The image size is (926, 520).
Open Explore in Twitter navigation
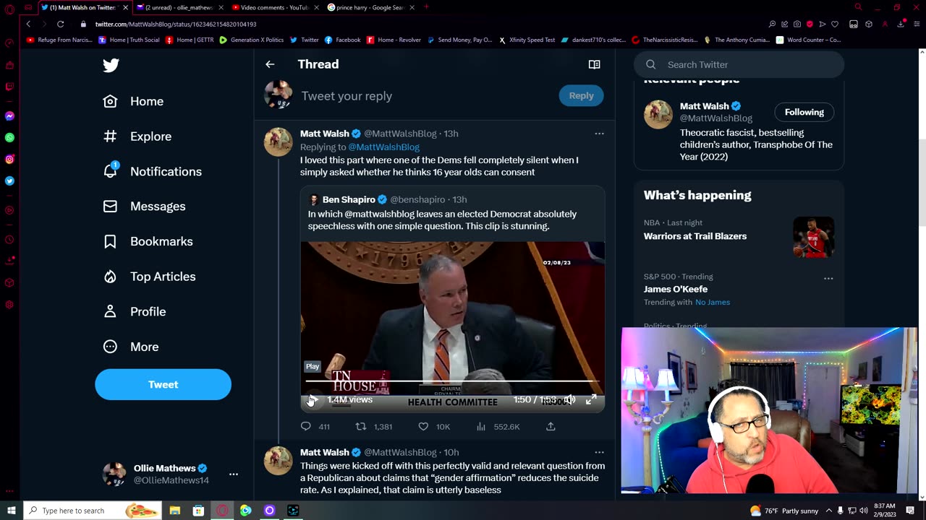(137, 136)
